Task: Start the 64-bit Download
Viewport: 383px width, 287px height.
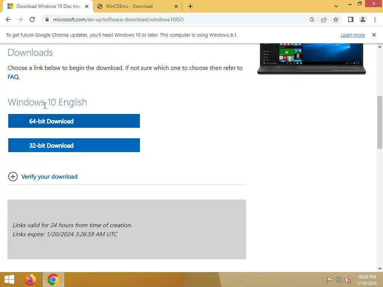Action: coord(74,121)
